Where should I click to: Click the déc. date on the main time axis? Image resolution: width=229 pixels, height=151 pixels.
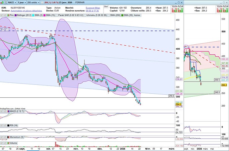(x=100, y=149)
